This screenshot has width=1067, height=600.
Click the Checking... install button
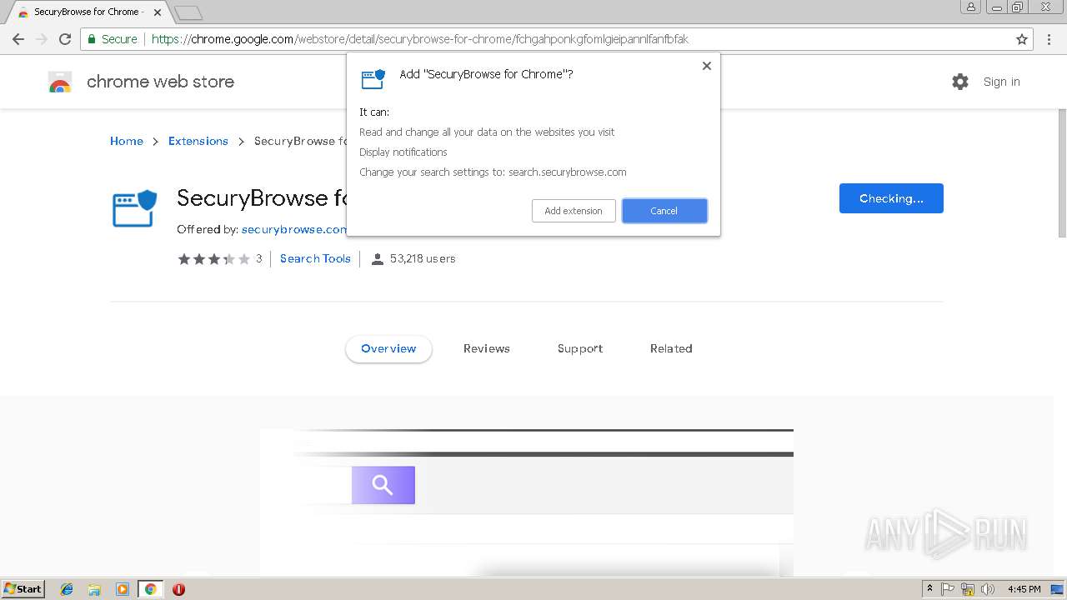(891, 198)
